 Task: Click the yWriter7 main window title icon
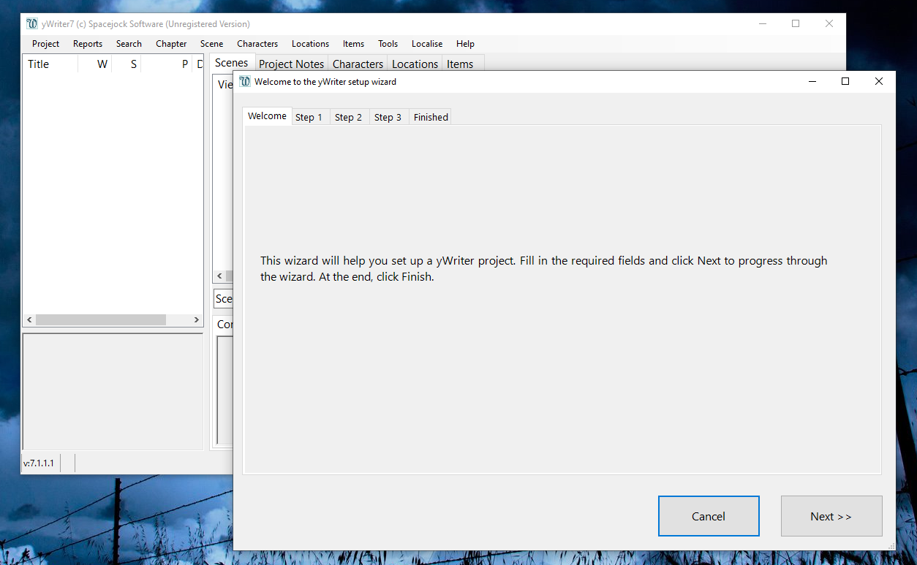tap(32, 24)
